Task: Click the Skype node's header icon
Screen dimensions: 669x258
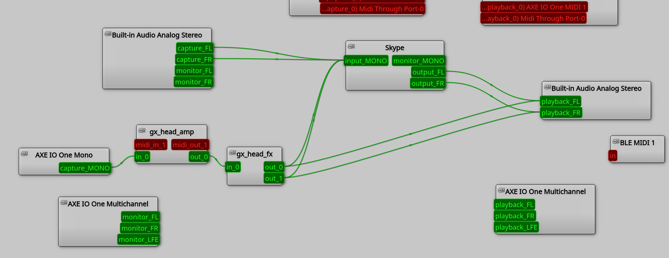Action: point(351,47)
